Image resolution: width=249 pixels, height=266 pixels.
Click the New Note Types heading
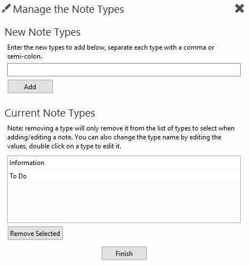[43, 32]
